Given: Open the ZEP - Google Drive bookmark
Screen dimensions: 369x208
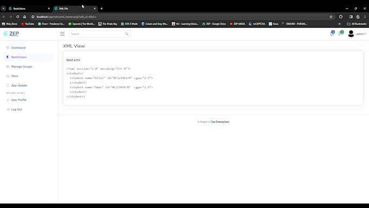Looking at the screenshot, I should (214, 24).
